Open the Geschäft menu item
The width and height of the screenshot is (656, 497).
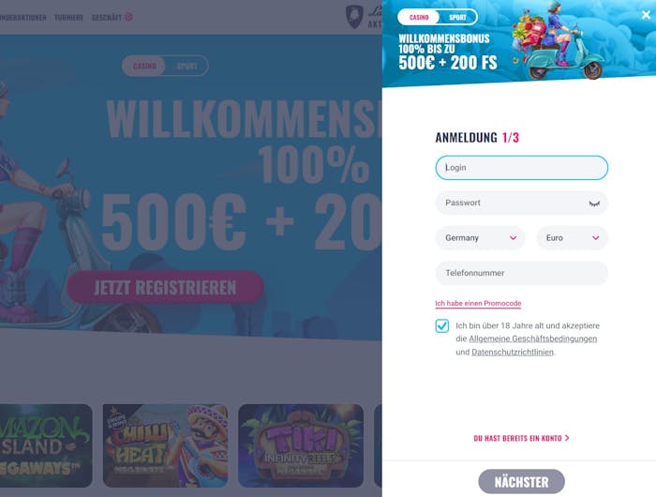click(x=107, y=18)
